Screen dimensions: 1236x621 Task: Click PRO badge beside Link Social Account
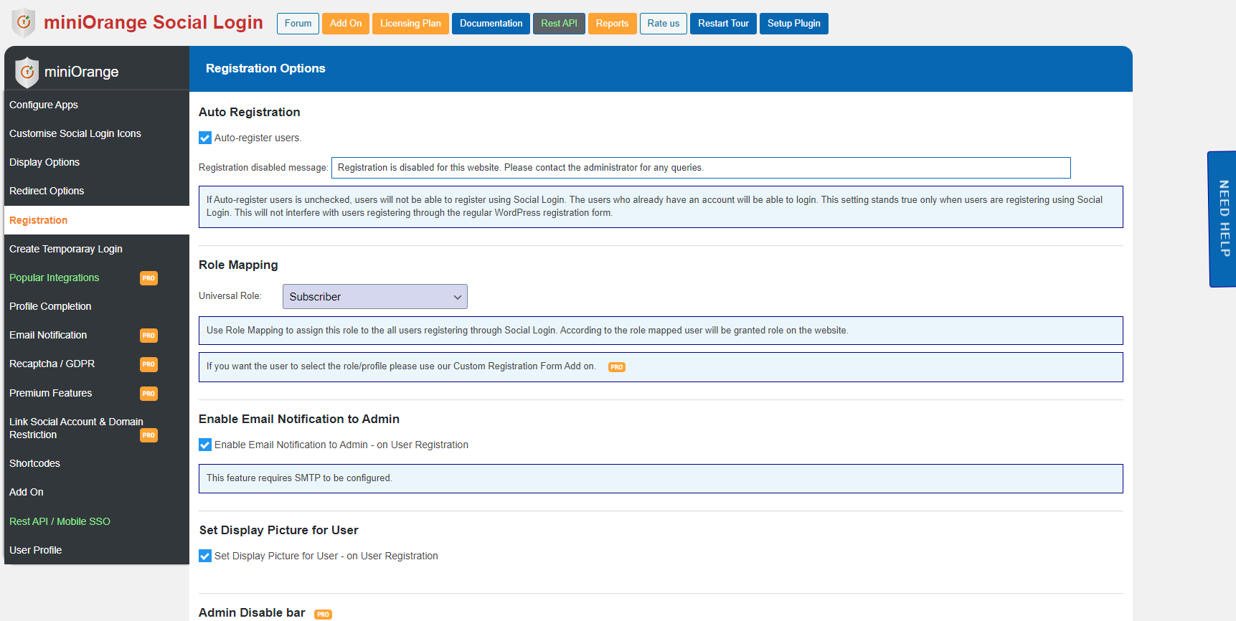pos(148,435)
